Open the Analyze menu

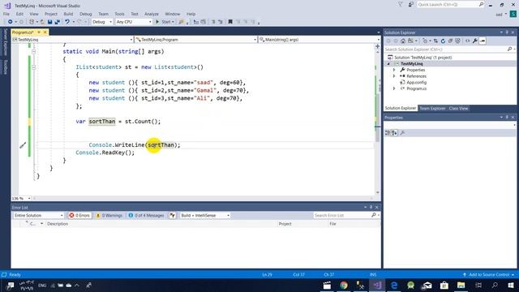[x=152, y=14]
